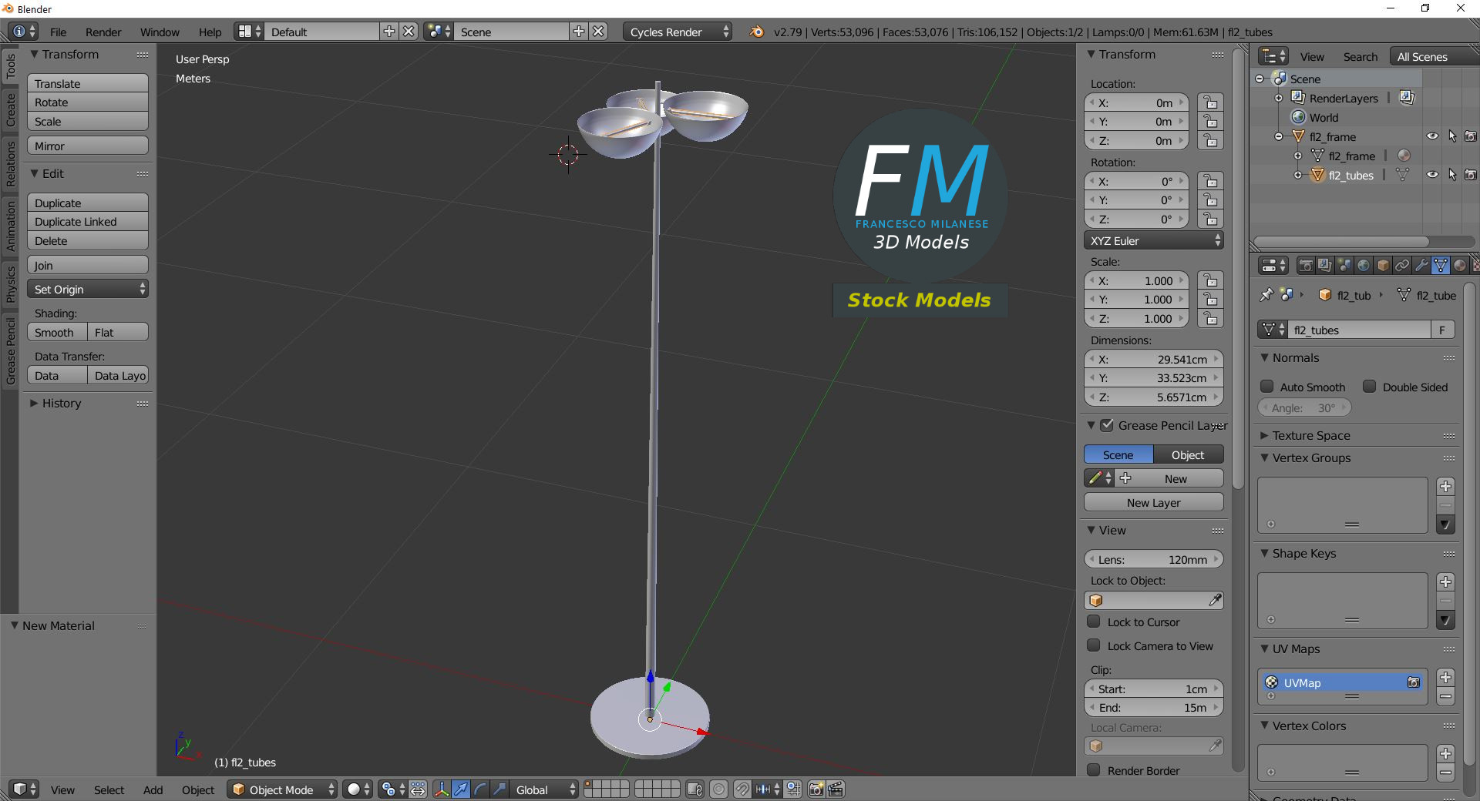Open the viewport shading mode dropdown
The height and width of the screenshot is (801, 1480).
358,789
